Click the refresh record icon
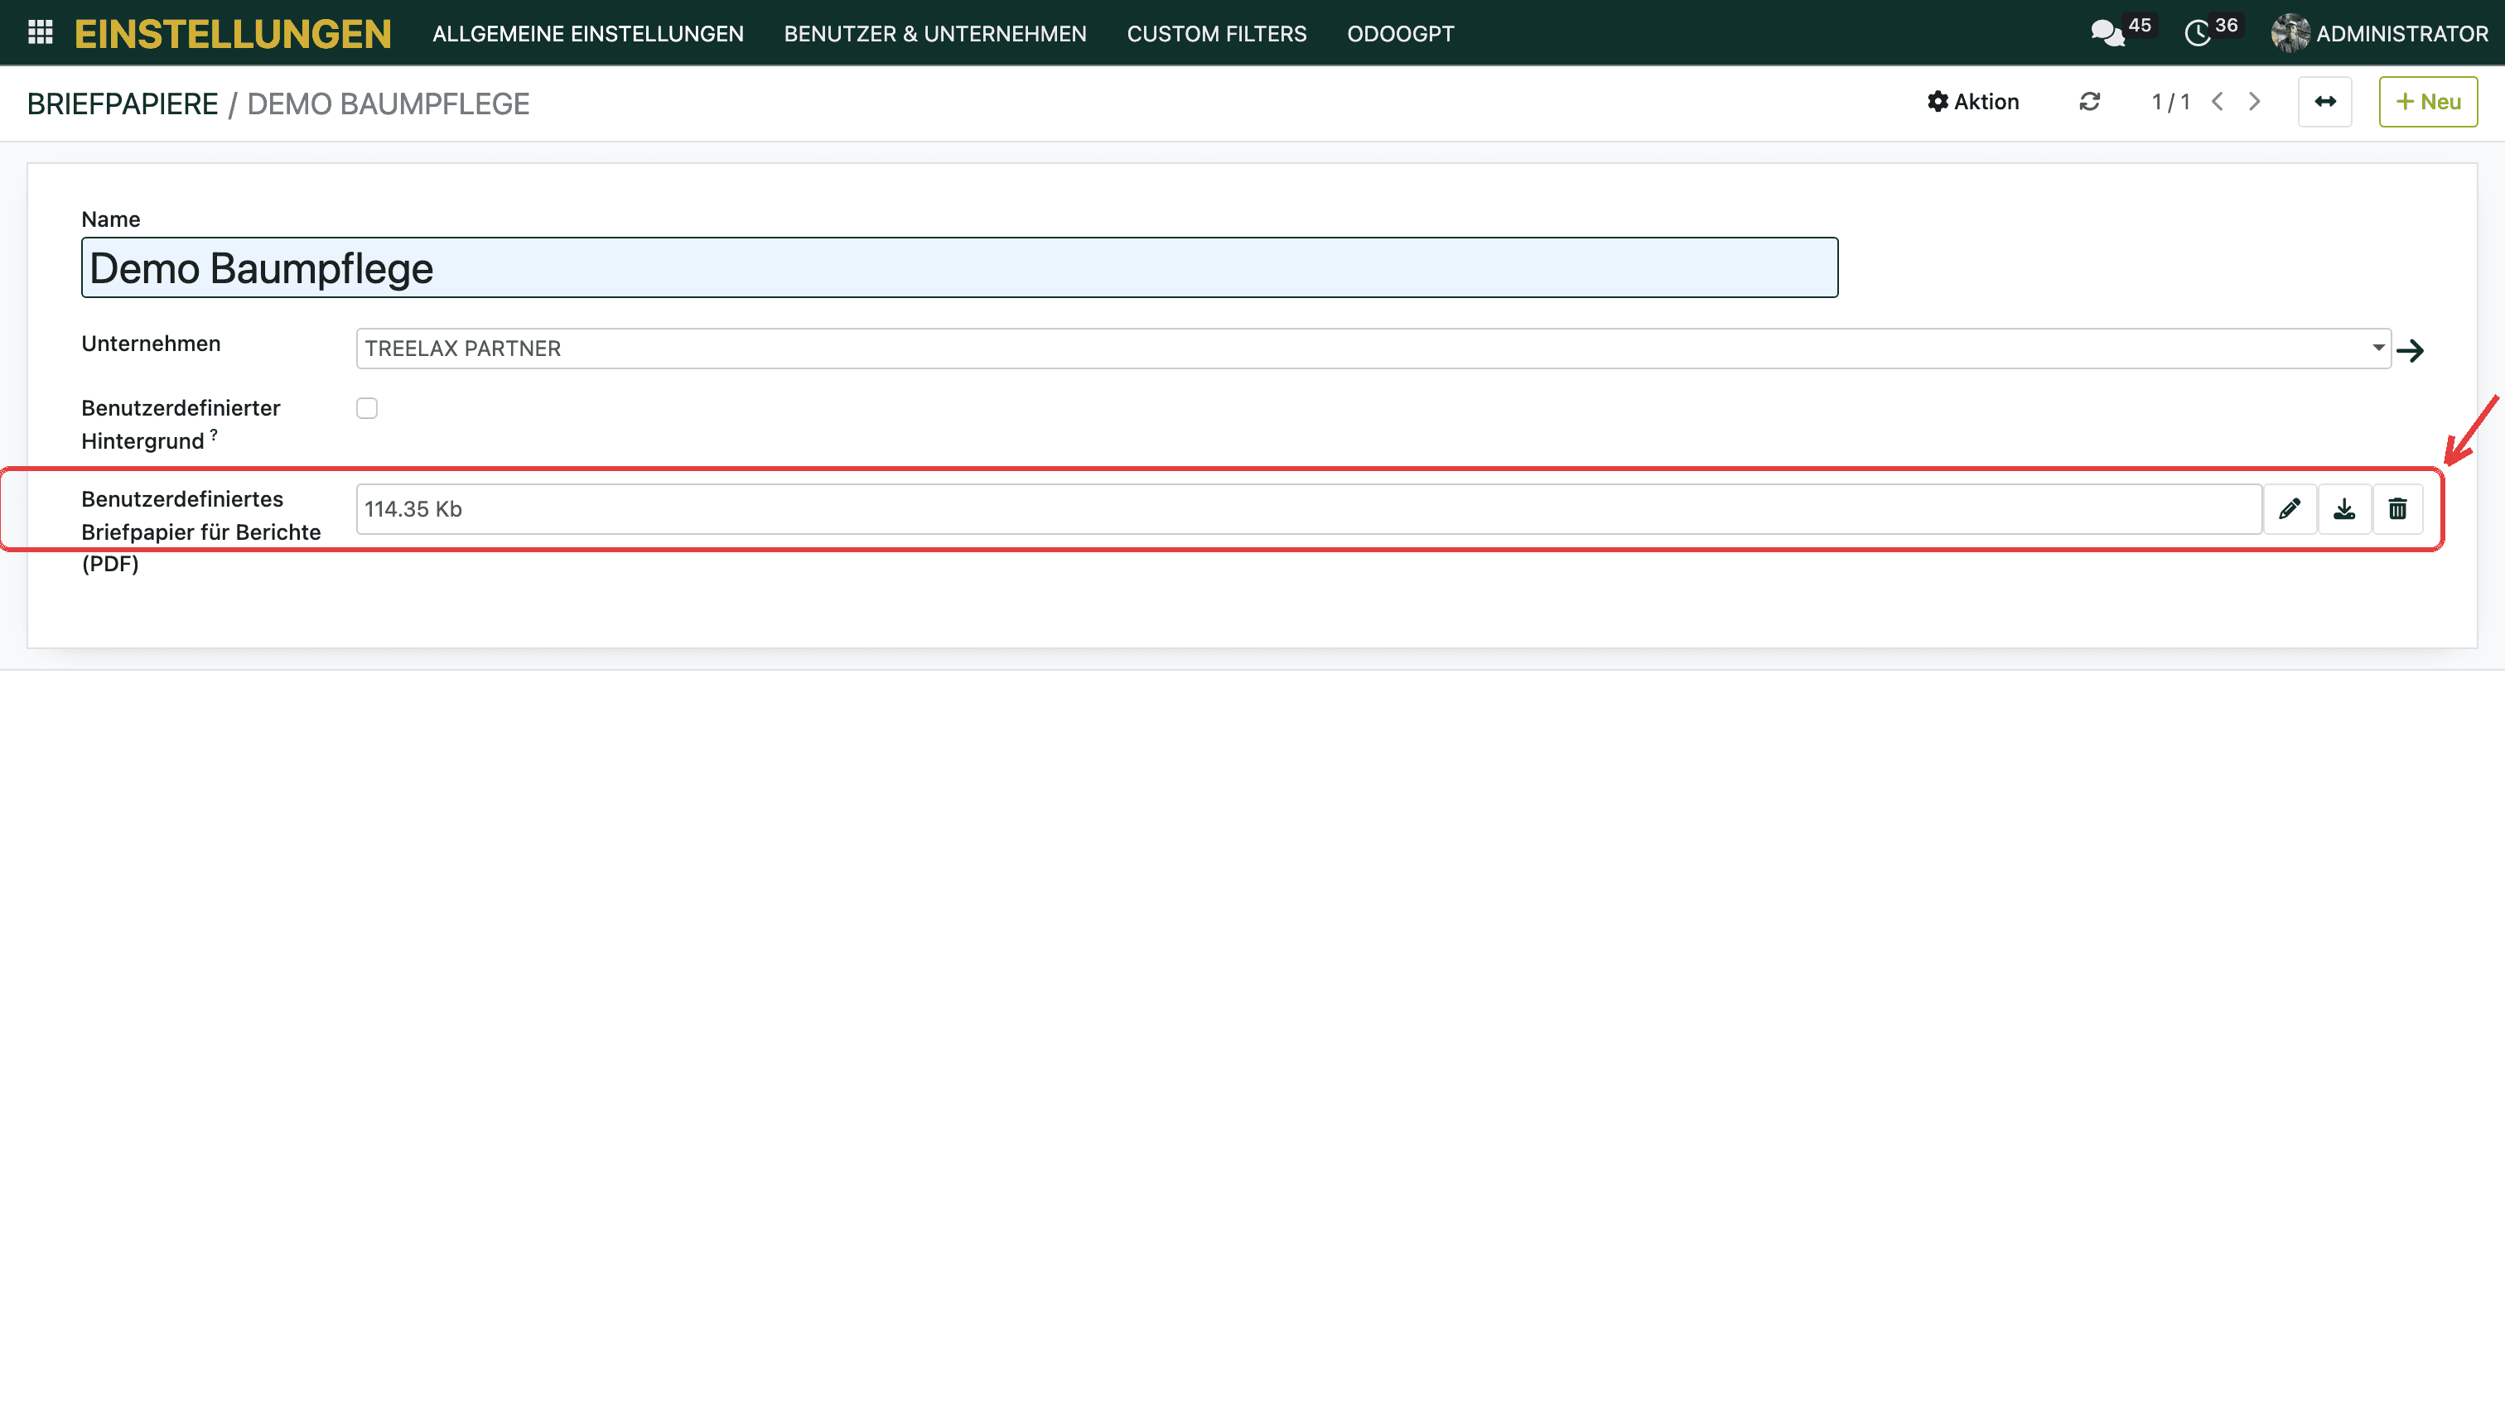The width and height of the screenshot is (2505, 1424). (2090, 102)
